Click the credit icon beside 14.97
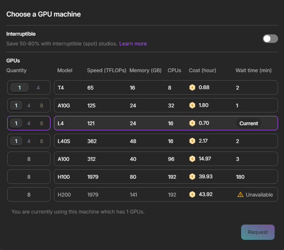This screenshot has height=250, width=284. point(192,159)
